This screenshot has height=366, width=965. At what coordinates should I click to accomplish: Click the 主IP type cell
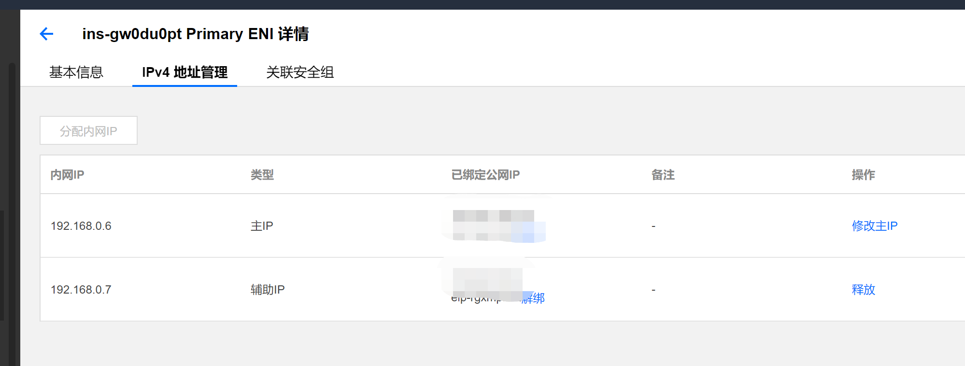click(x=262, y=226)
